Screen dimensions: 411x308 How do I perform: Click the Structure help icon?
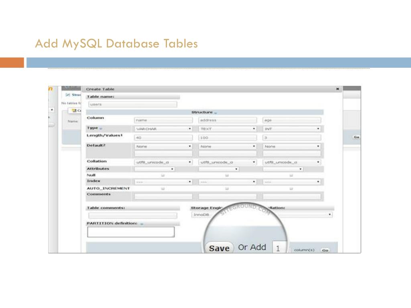216,113
